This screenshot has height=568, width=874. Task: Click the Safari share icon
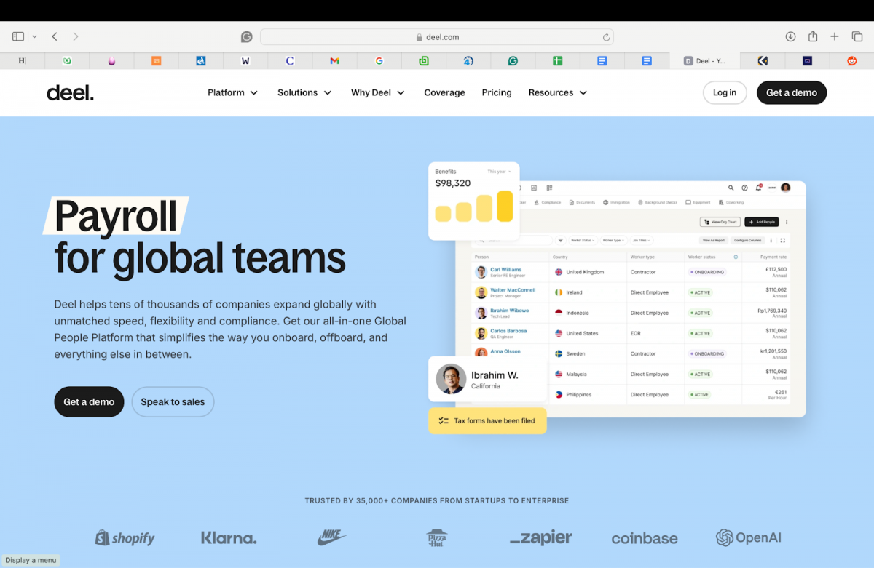pos(813,36)
